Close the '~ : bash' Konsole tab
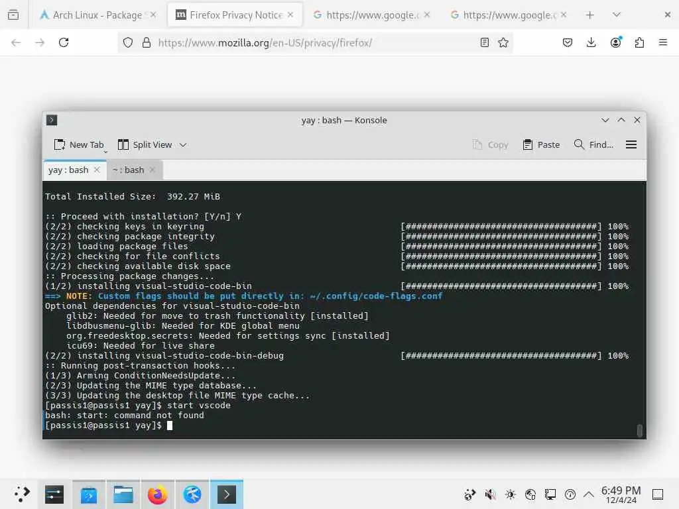 point(152,170)
